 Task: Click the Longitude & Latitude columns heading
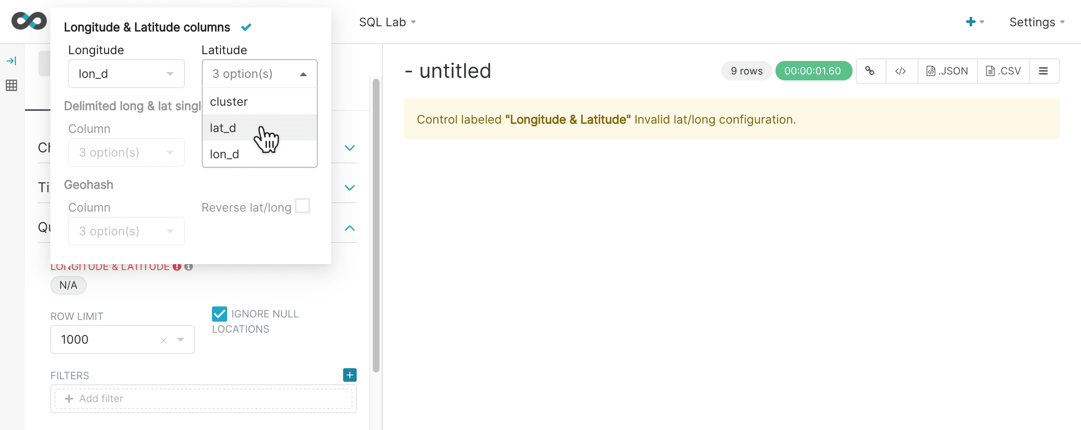(x=147, y=27)
